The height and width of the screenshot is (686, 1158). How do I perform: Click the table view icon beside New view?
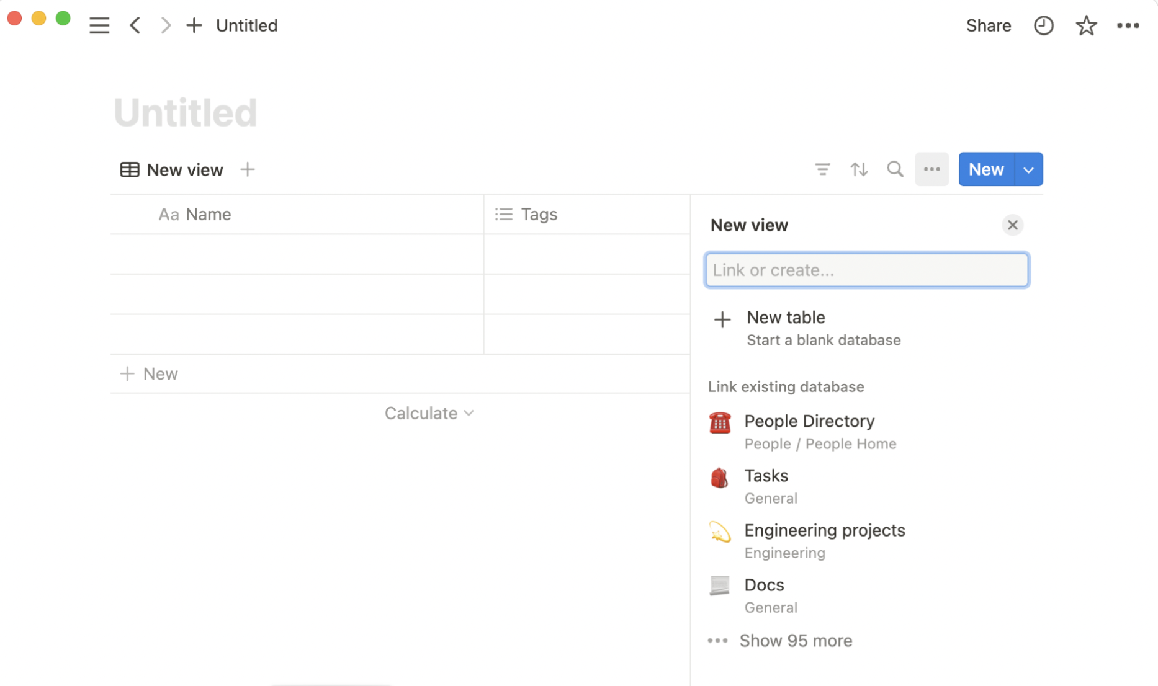click(129, 169)
